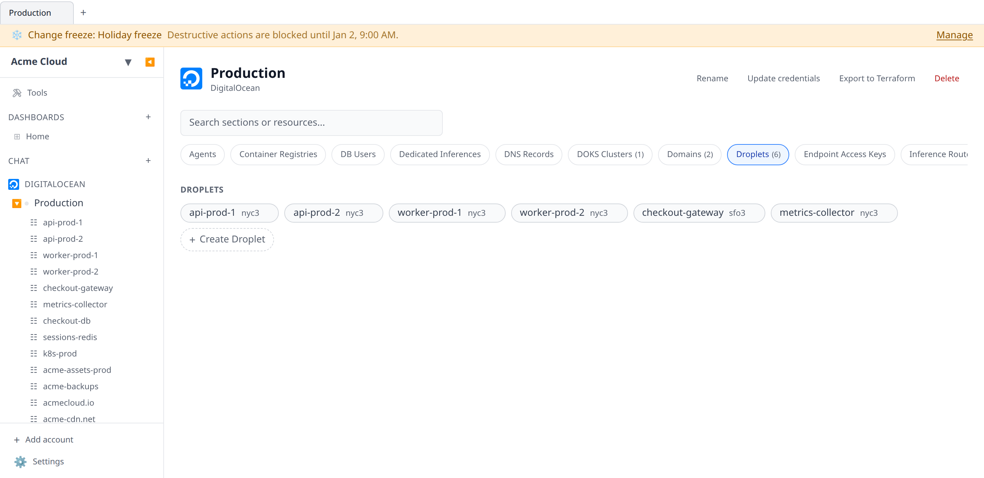
Task: Add a new dashboard with plus icon
Action: click(x=148, y=117)
